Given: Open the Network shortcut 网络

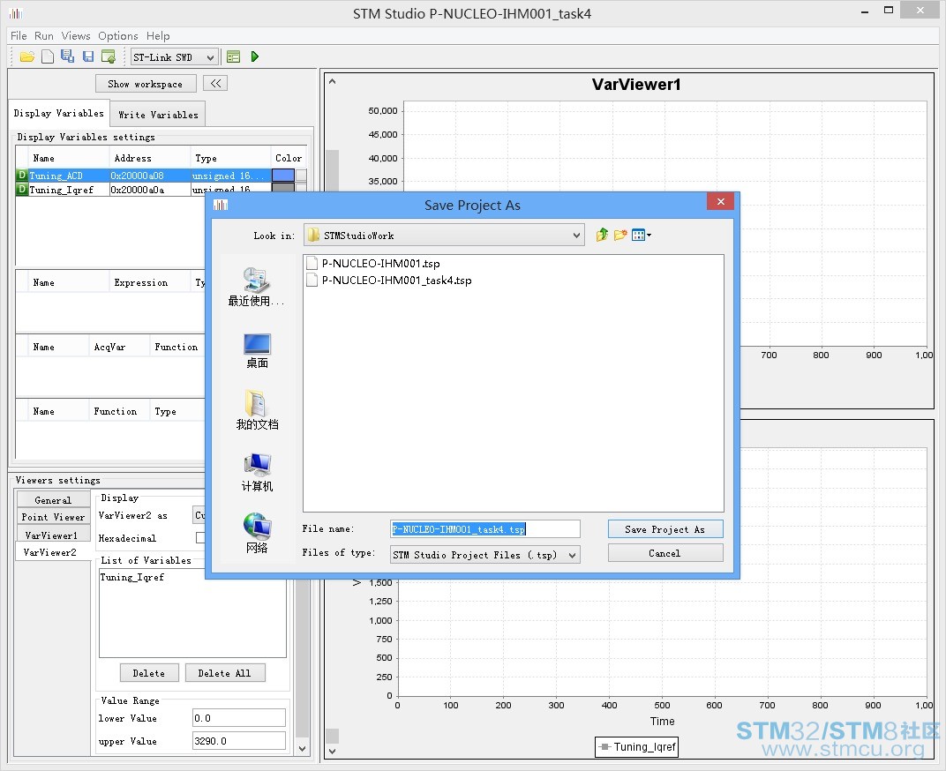Looking at the screenshot, I should (x=257, y=534).
